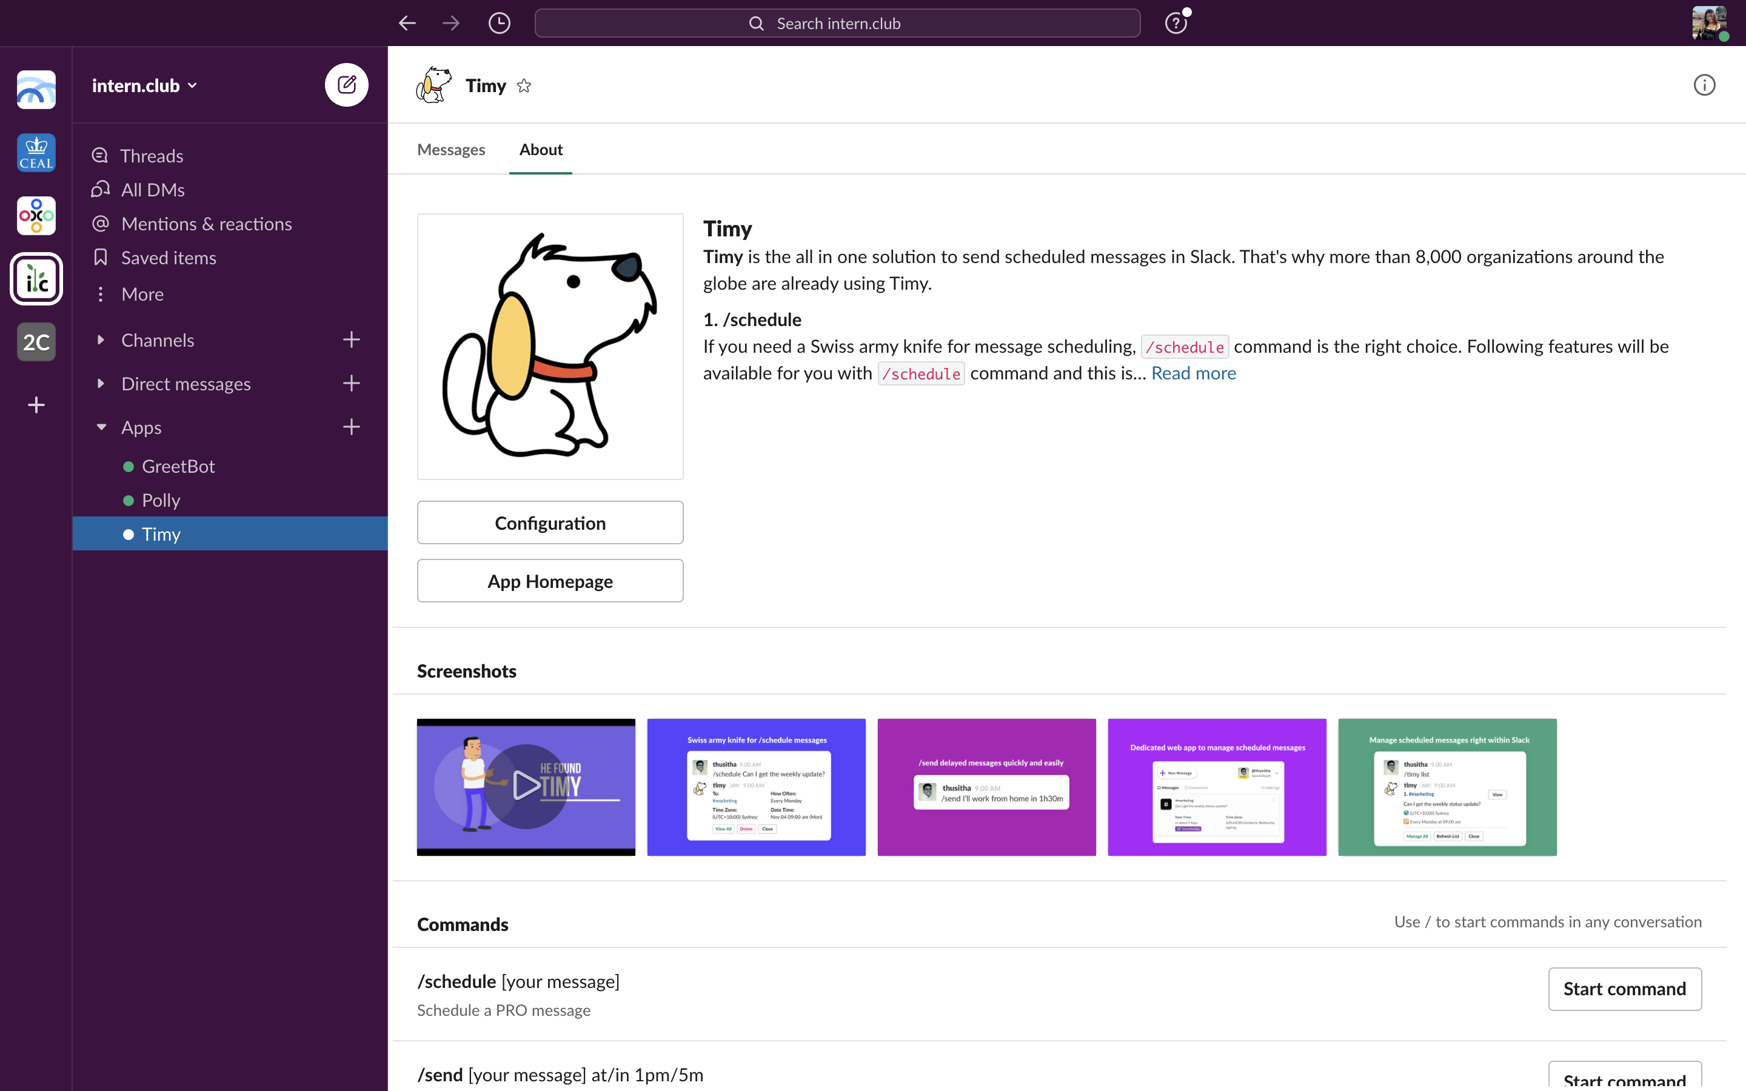Switch to the Messages tab
1746x1091 pixels.
[451, 149]
